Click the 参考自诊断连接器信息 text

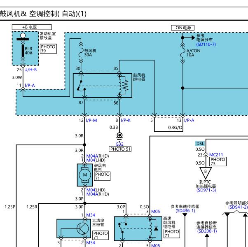coord(206,225)
